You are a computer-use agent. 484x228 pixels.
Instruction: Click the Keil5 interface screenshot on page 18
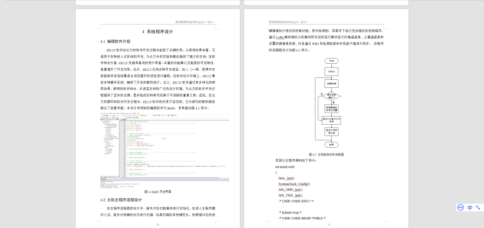coord(164,150)
